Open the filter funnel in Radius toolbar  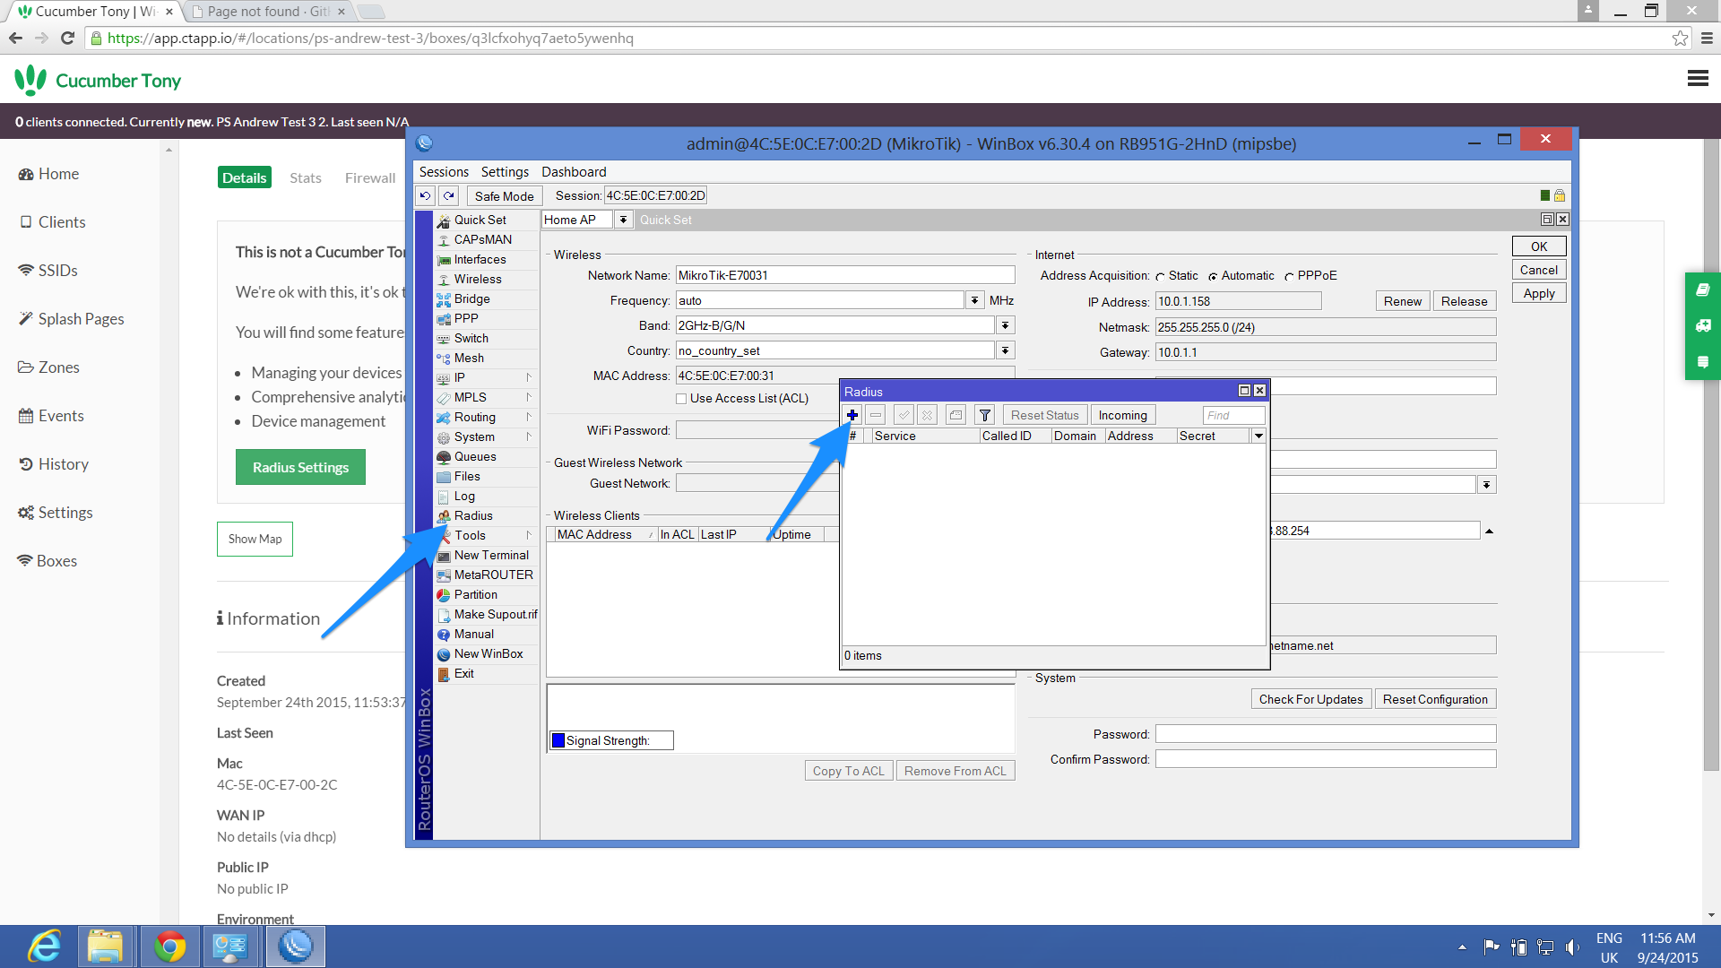click(984, 415)
